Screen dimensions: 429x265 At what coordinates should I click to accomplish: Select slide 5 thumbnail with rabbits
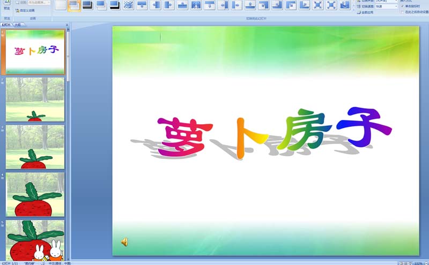point(35,240)
